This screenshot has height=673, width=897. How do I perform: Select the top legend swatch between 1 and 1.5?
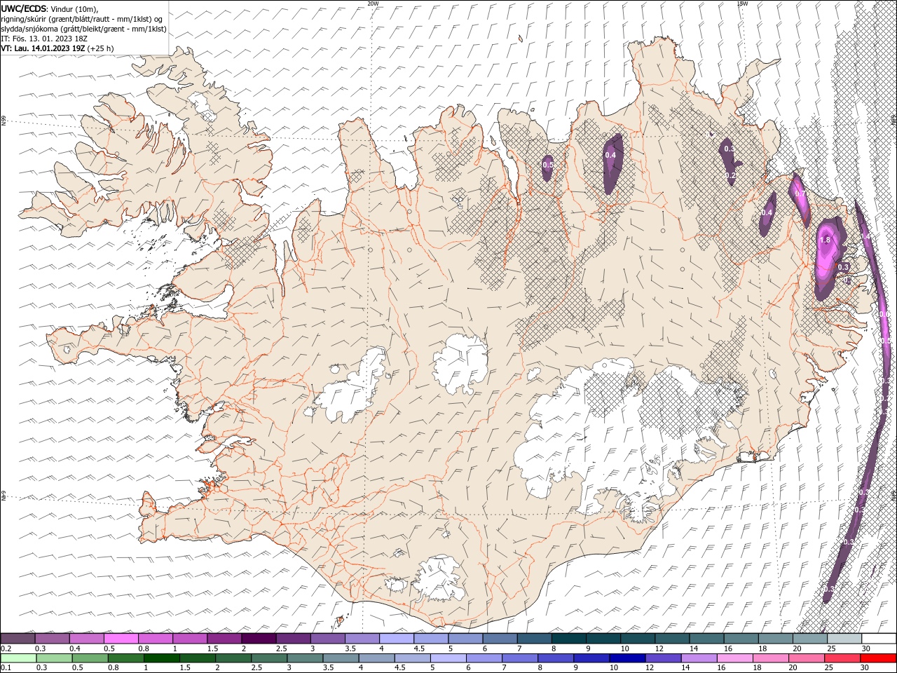click(189, 639)
